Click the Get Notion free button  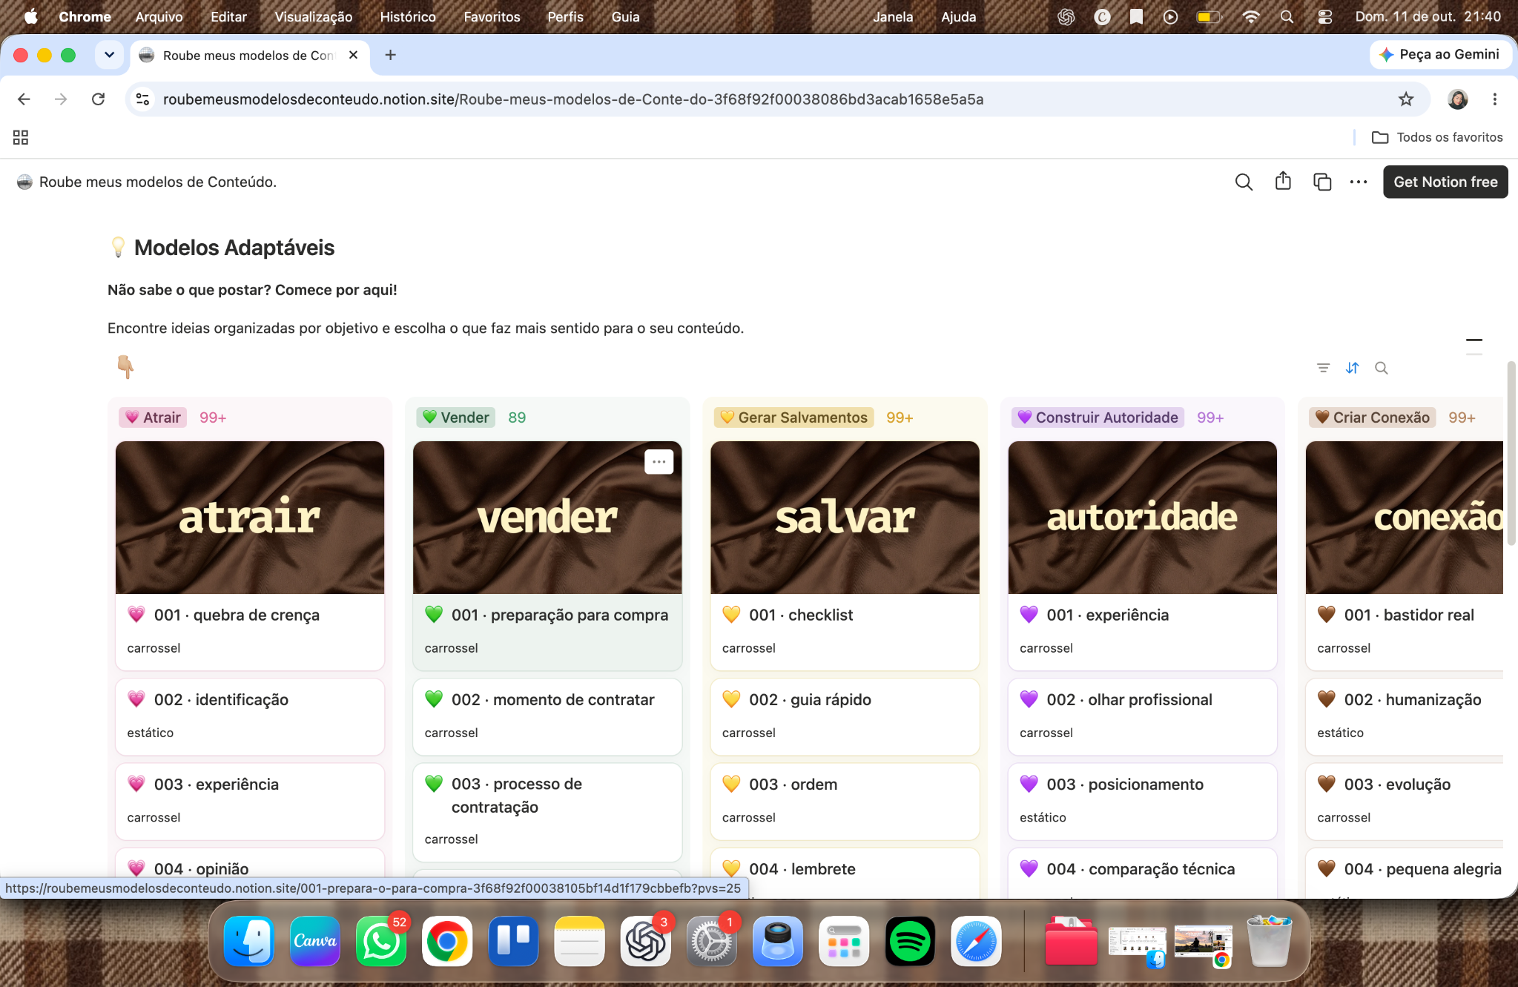[1445, 182]
